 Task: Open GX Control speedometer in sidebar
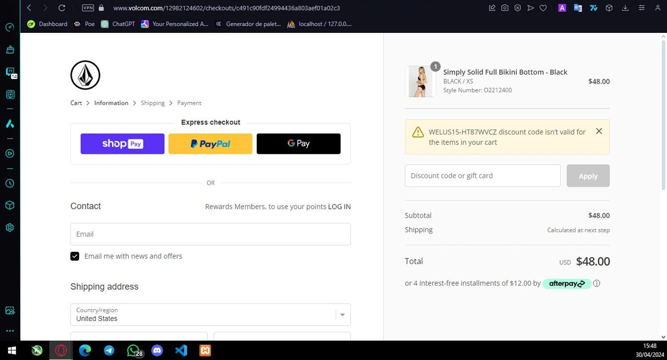(10, 27)
